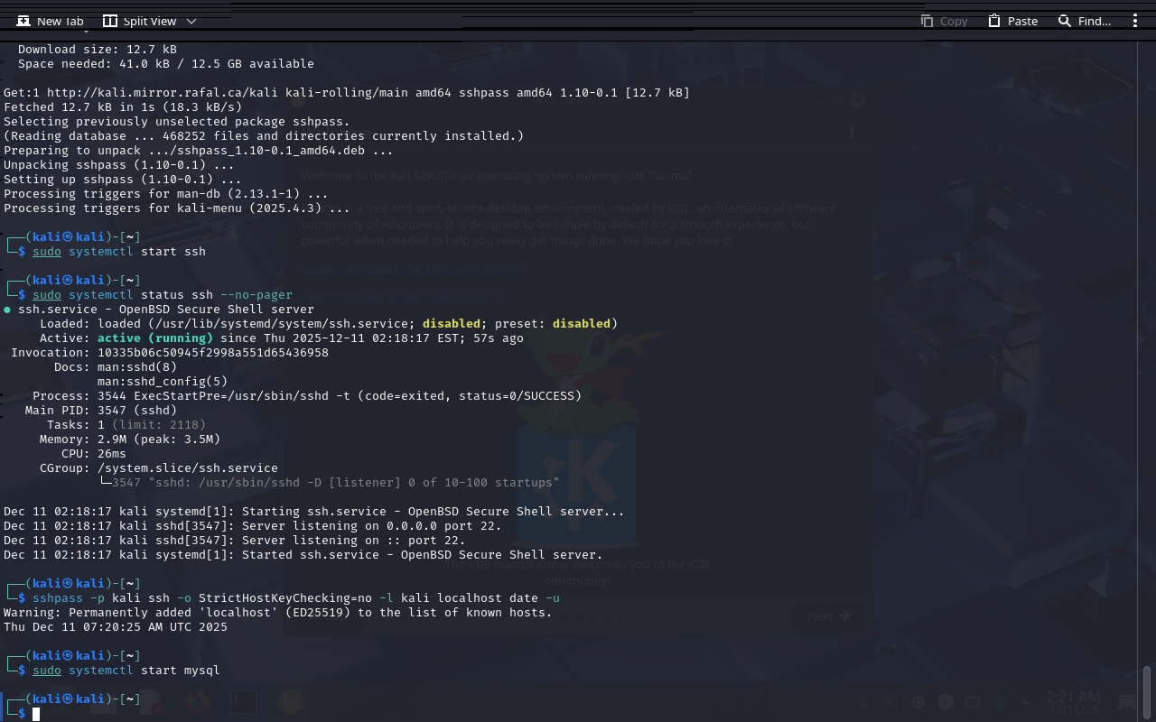1156x722 pixels.
Task: Open the 2:21 AM clock widget
Action: click(1073, 702)
